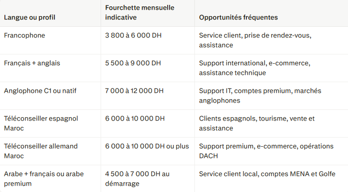Viewport: 348px width, 192px height.
Task: Click the '6 000 à 10 000 DH' Spanish row cell
Action: [x=135, y=119]
